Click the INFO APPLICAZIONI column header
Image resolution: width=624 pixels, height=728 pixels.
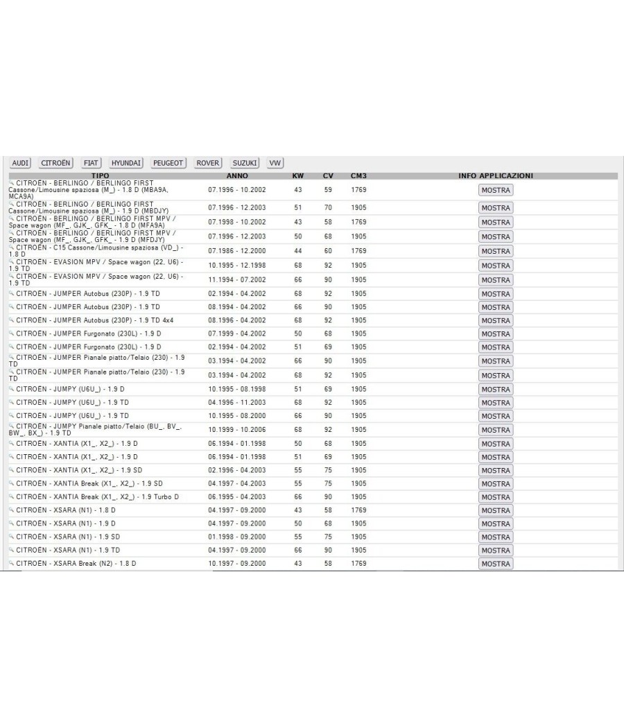pos(496,176)
